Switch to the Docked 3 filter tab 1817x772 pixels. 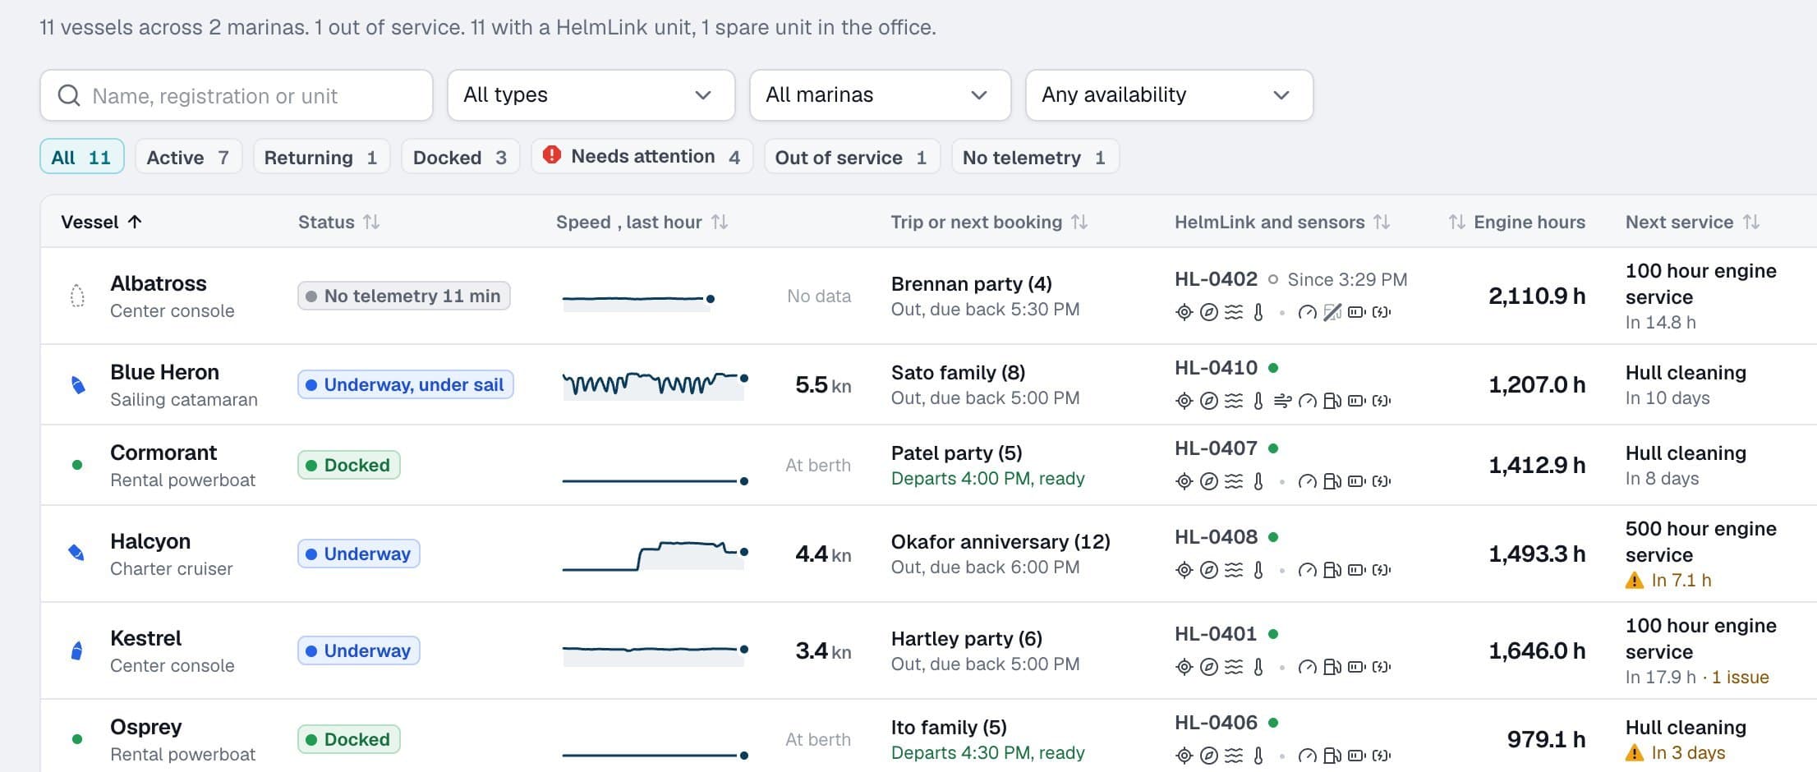[x=460, y=157]
